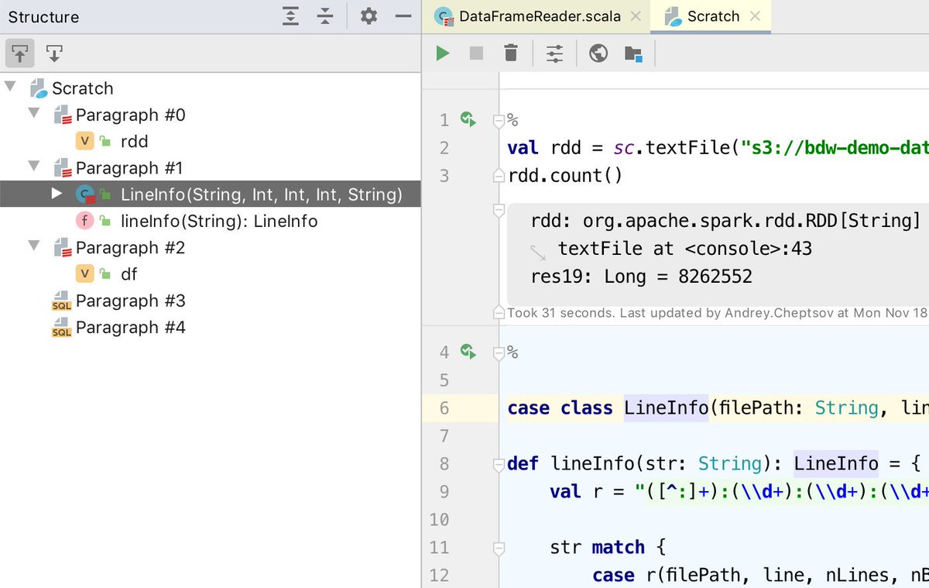Select Paragraph #1 row
Screen dimensions: 929x588
point(211,167)
